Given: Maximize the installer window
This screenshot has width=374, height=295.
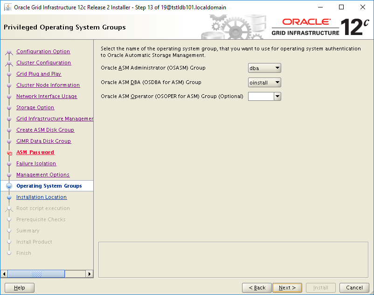Looking at the screenshot, I should pyautogui.click(x=341, y=7).
